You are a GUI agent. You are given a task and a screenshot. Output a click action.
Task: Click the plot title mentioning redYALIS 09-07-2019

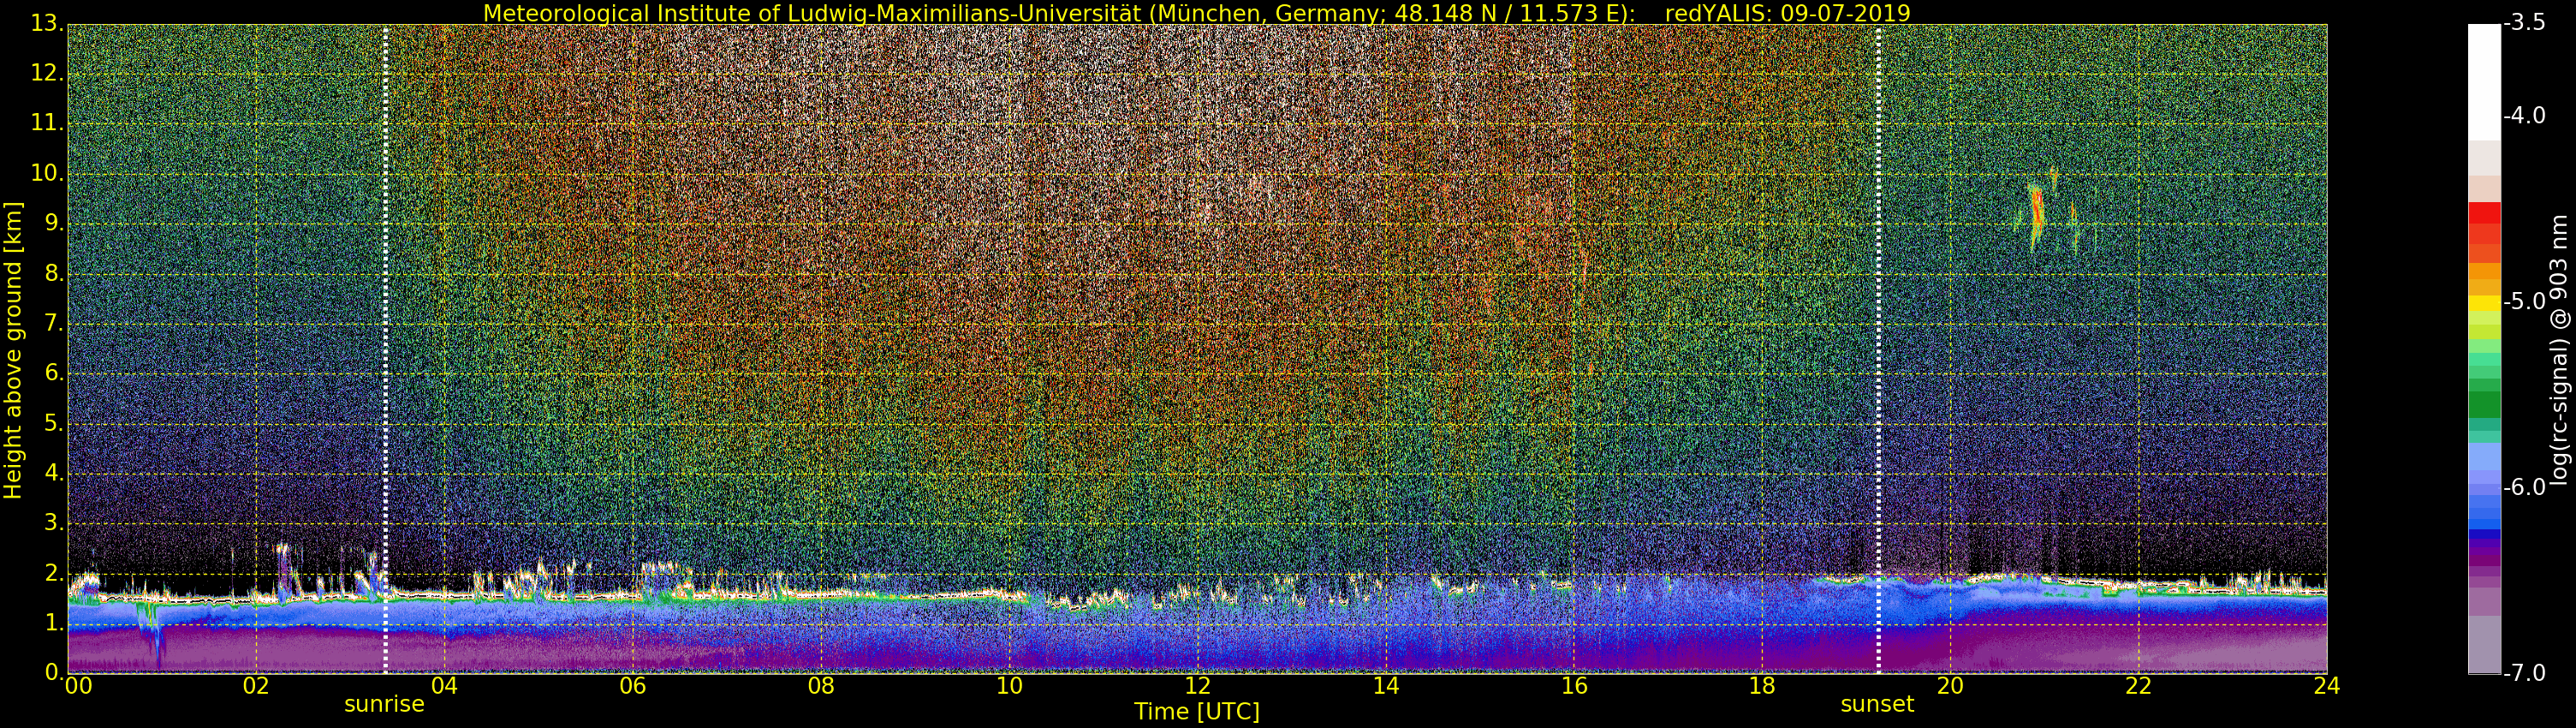pos(1196,13)
